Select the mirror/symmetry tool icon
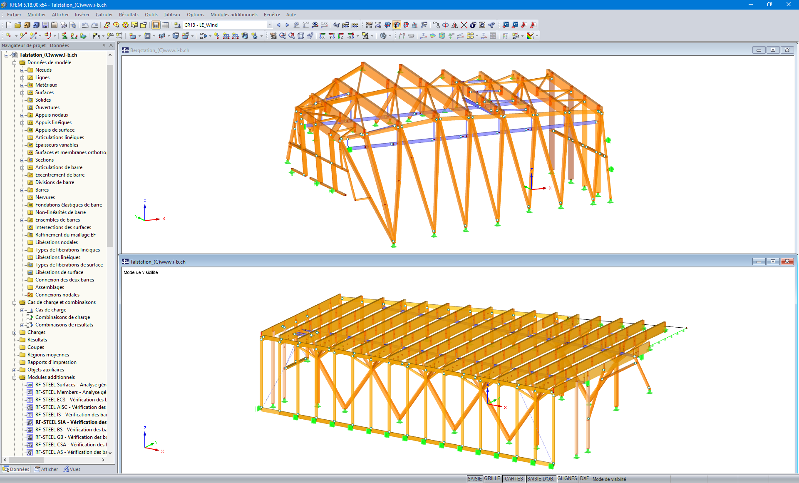Image resolution: width=799 pixels, height=483 pixels. pos(454,25)
